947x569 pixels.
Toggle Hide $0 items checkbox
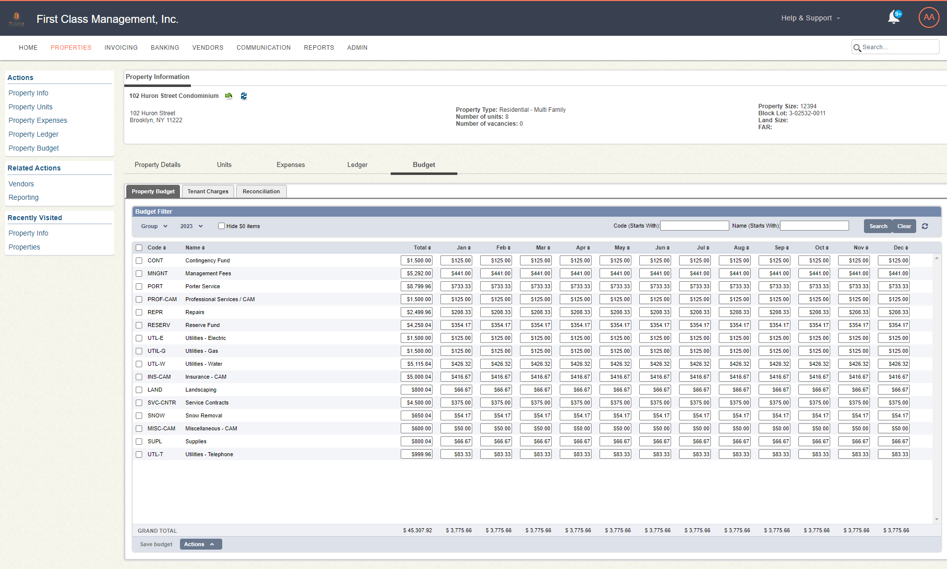click(222, 226)
